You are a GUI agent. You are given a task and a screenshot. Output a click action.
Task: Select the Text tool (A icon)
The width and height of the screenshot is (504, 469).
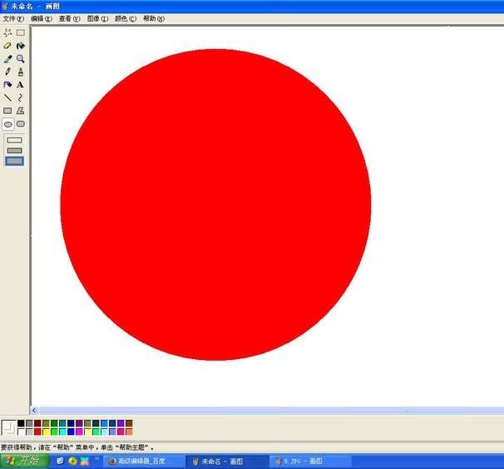(x=21, y=84)
